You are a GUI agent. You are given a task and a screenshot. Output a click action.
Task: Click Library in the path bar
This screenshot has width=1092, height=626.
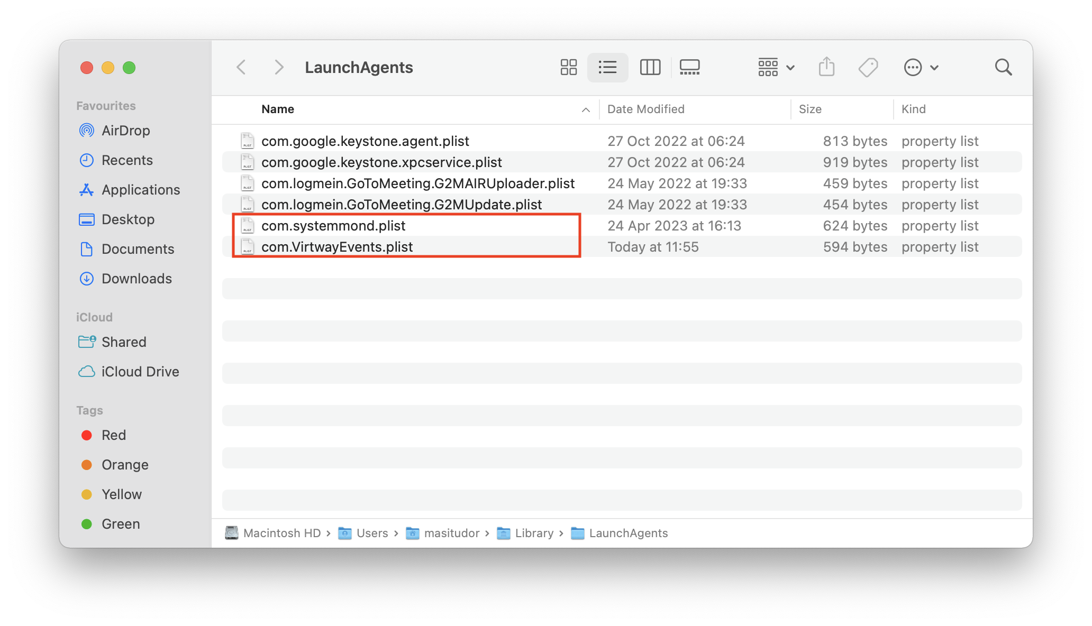533,533
